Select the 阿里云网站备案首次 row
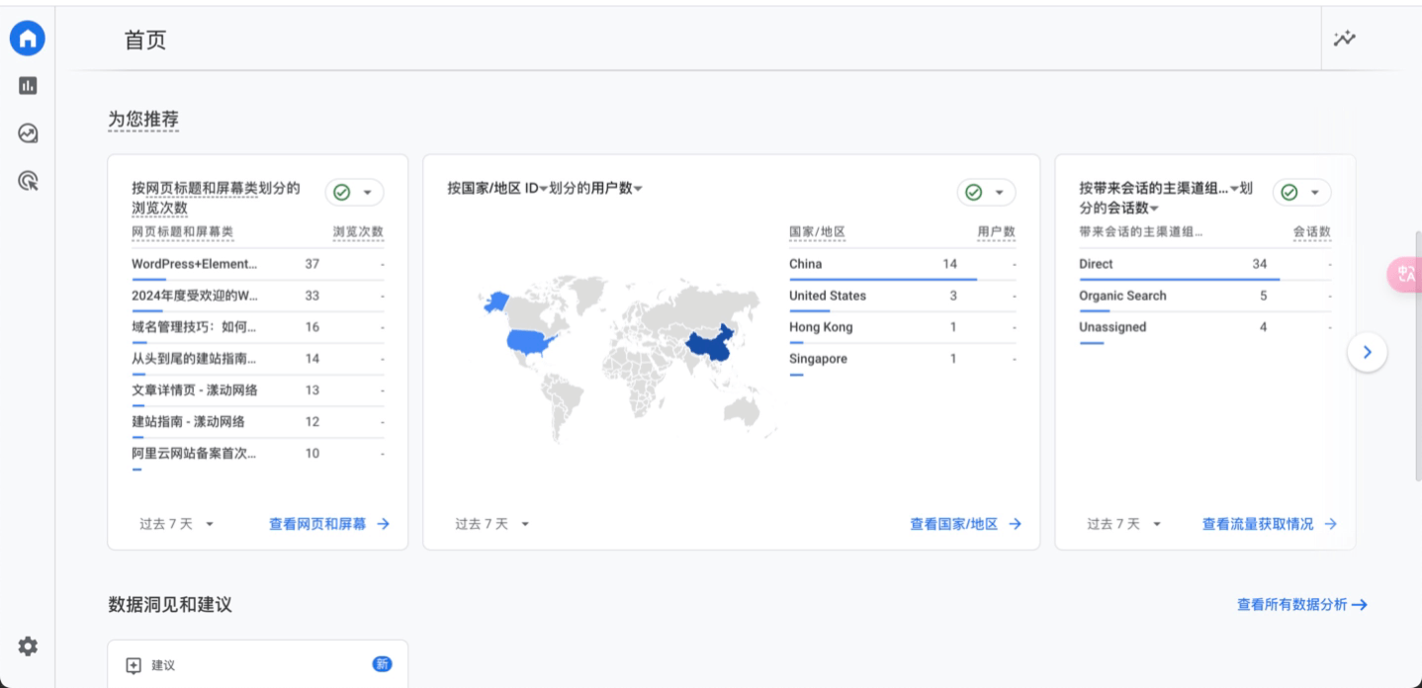 tap(258, 455)
